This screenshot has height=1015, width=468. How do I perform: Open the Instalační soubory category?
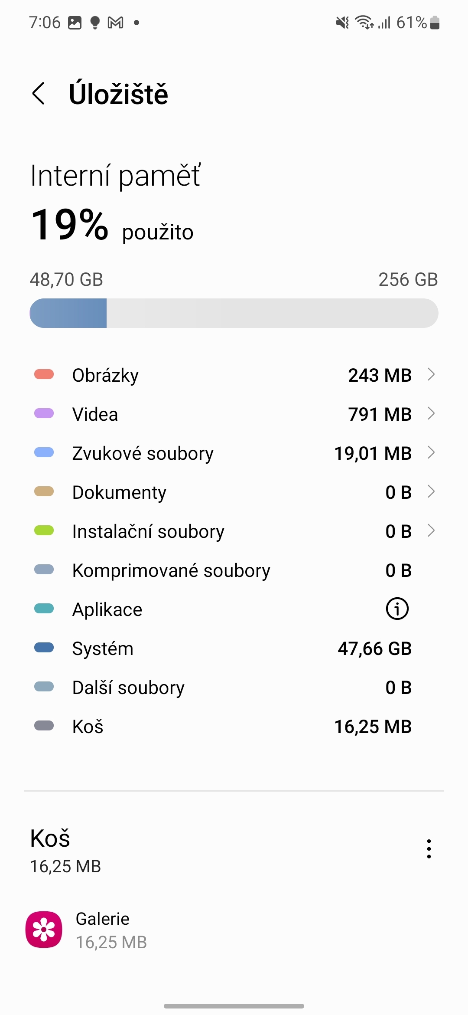(148, 531)
